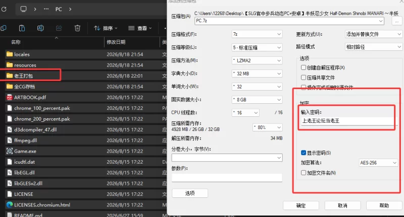Click the icon of libEGL.dll
Image resolution: width=404 pixels, height=217 pixels.
coord(10,173)
